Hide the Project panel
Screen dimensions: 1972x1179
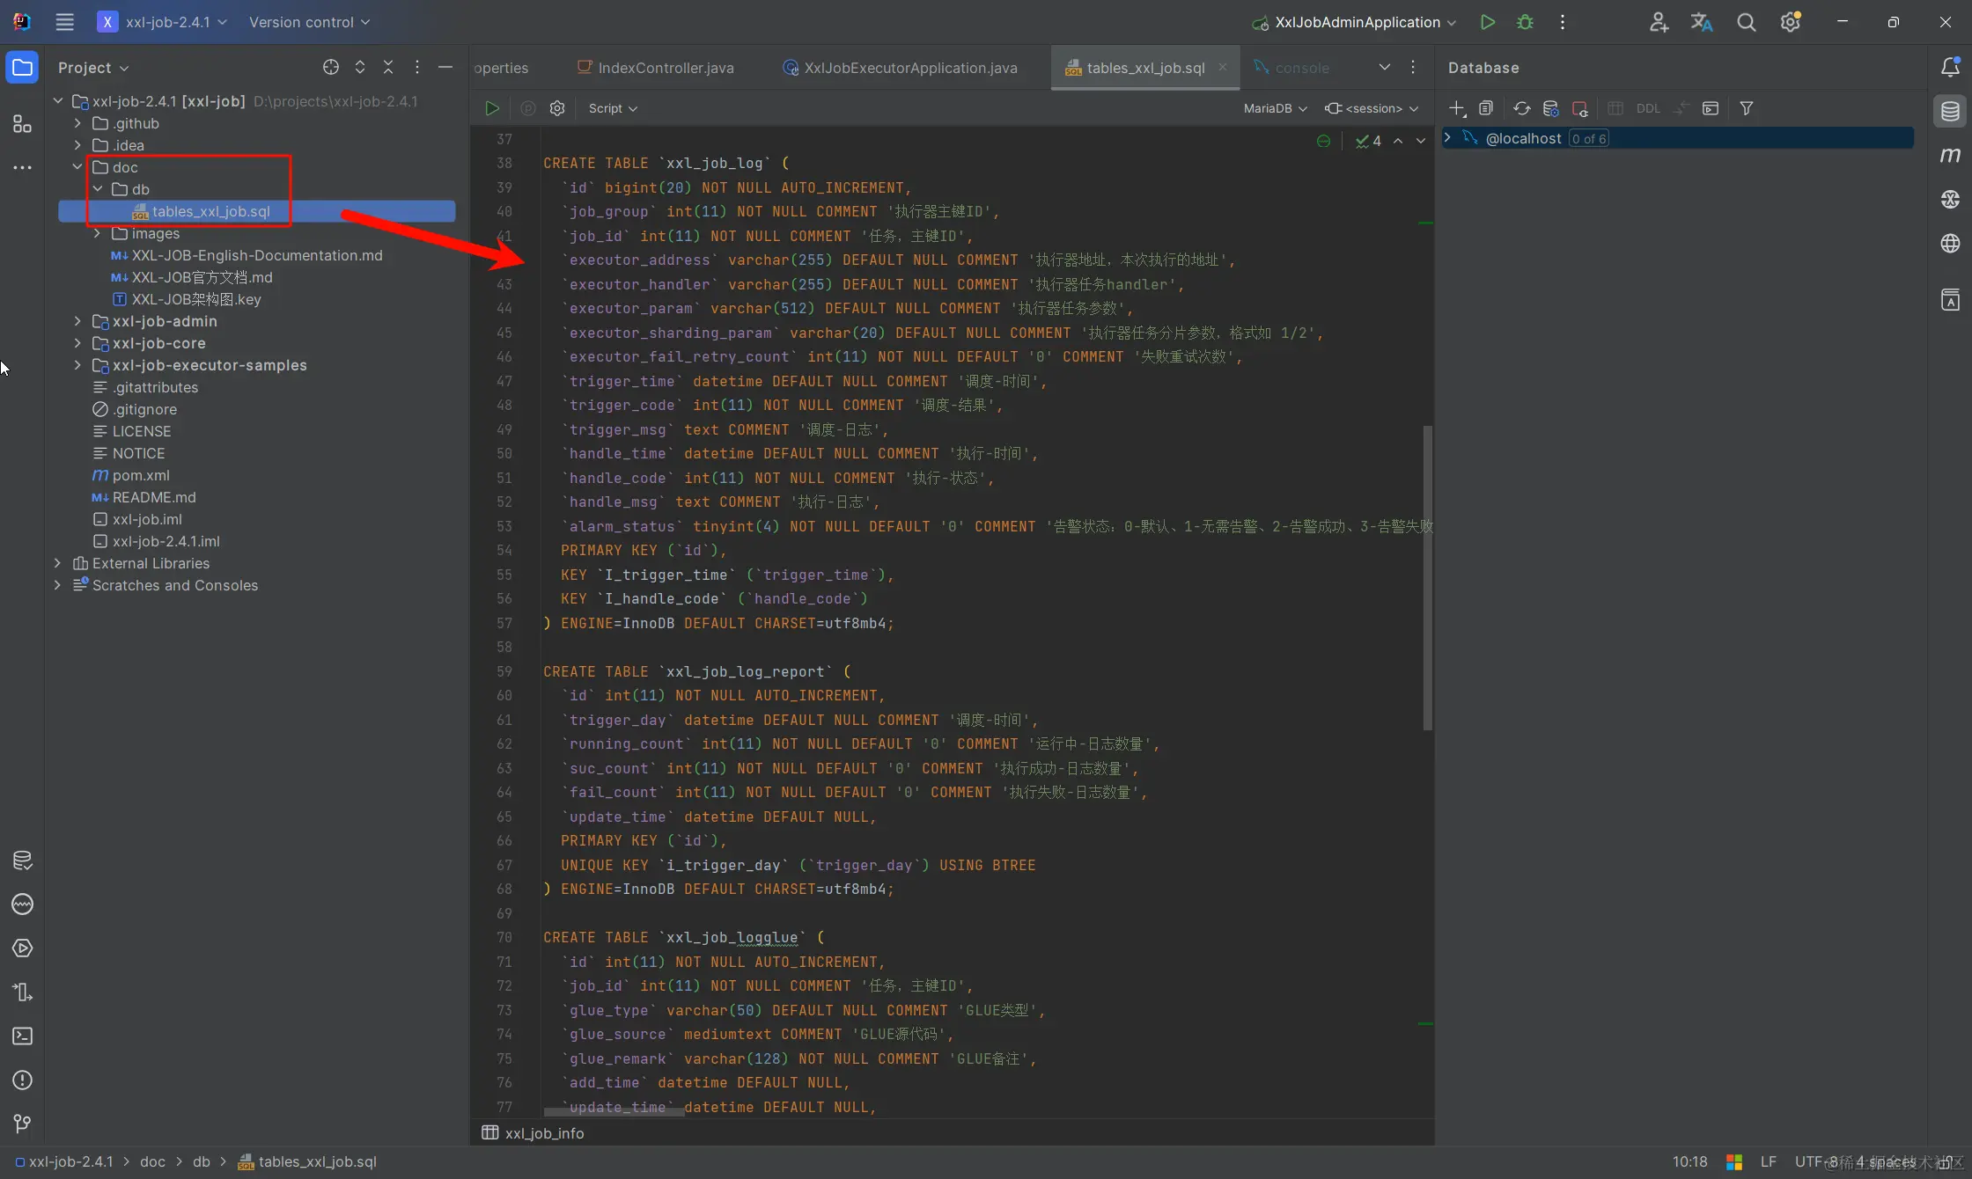click(445, 67)
